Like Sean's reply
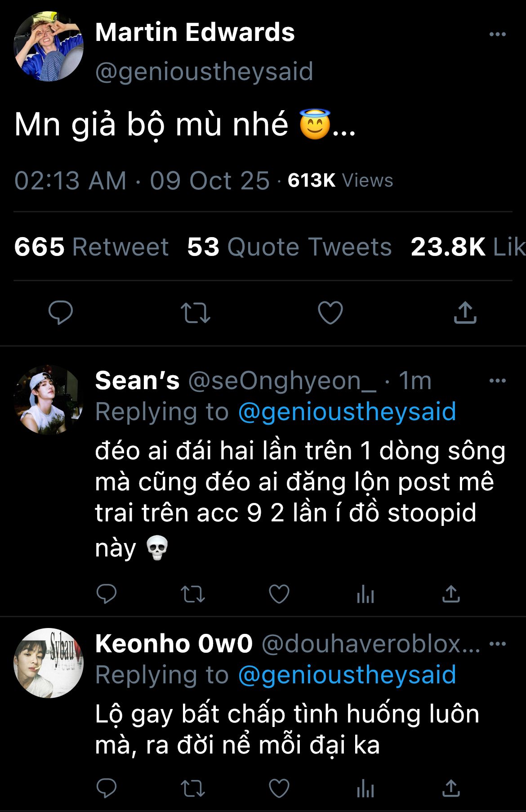The width and height of the screenshot is (526, 812). pos(279,594)
